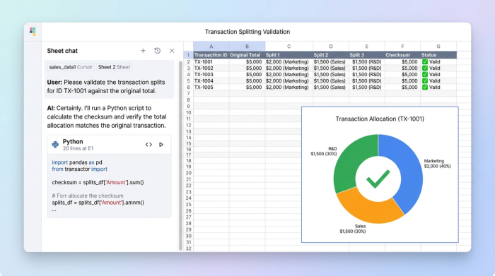
Task: Select cell TX-1004
Action: [x=211, y=81]
